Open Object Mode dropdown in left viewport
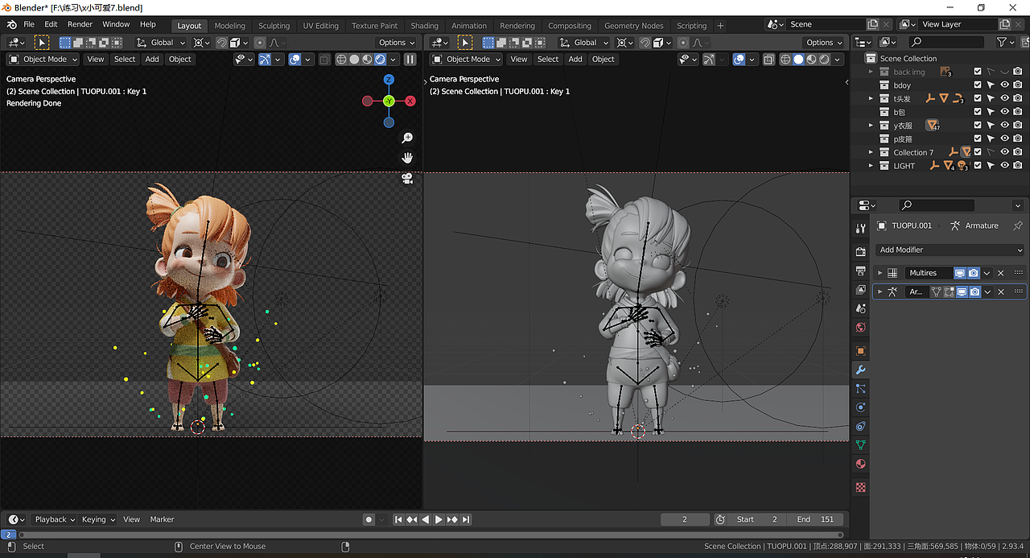 point(43,59)
